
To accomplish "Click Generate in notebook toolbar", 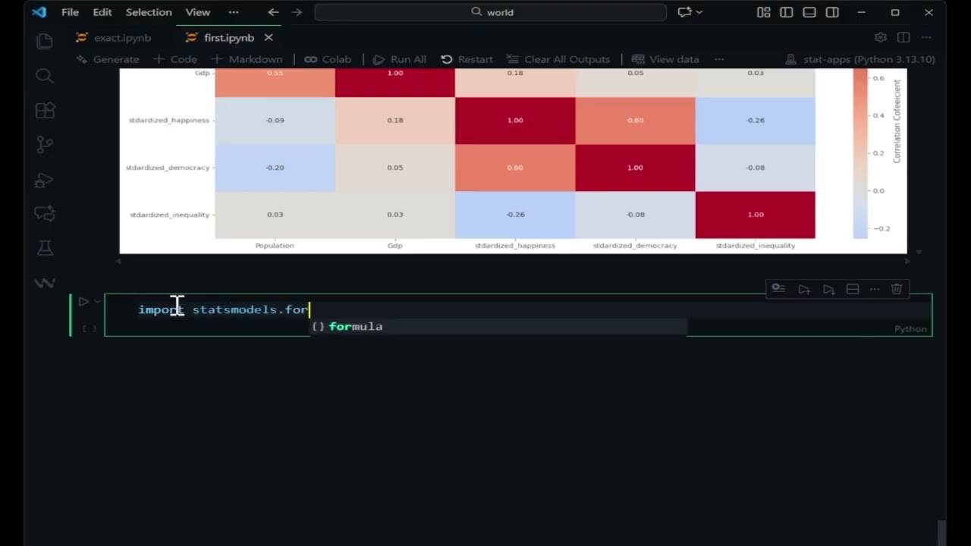I will pos(108,59).
